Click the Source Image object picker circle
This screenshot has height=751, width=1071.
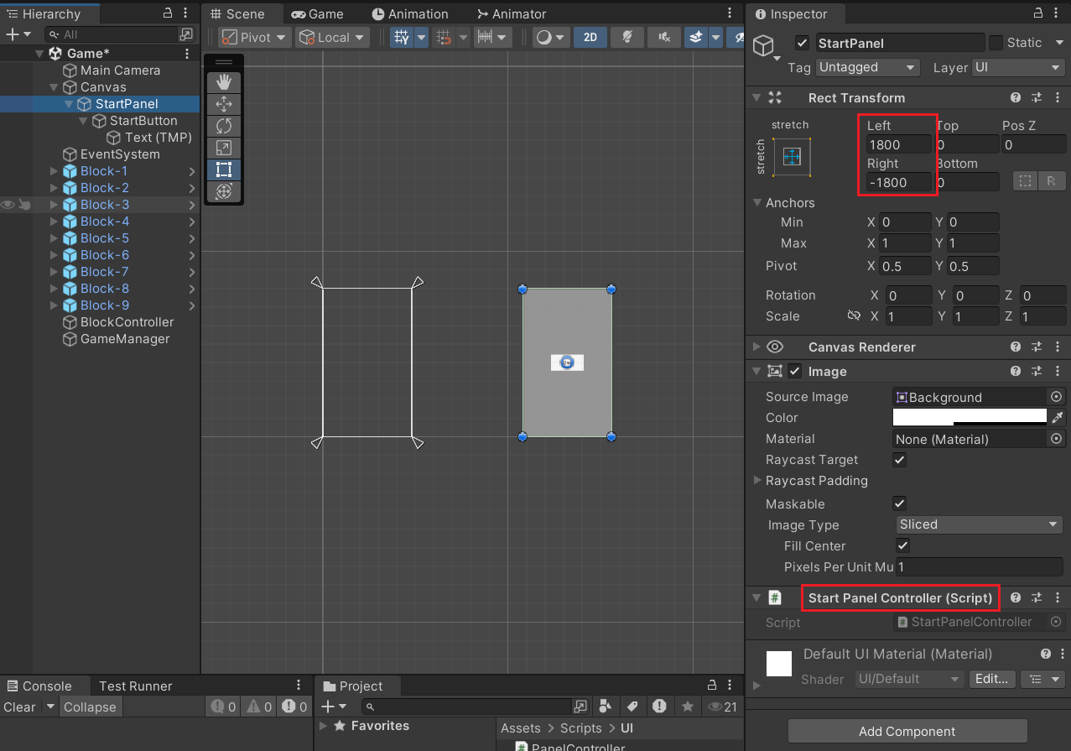click(x=1057, y=397)
